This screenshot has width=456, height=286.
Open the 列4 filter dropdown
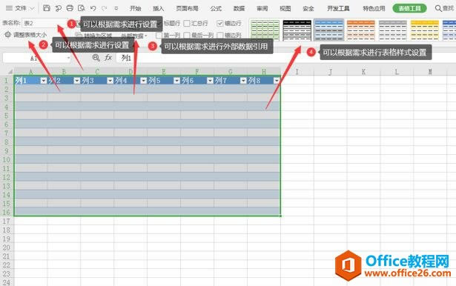(x=143, y=81)
